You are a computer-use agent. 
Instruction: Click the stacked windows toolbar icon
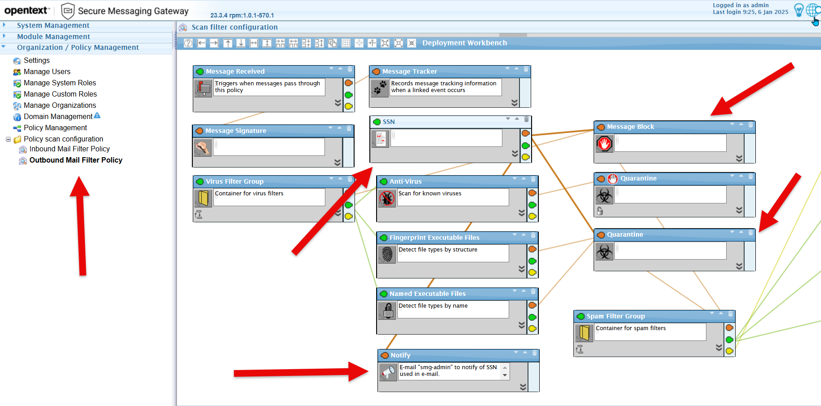click(x=333, y=43)
